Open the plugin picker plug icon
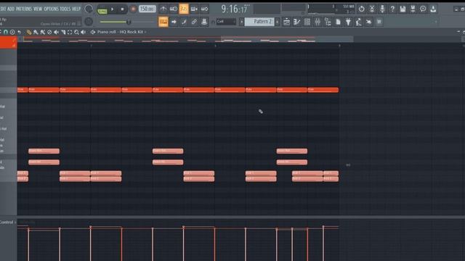465x261 pixels. pos(348,22)
